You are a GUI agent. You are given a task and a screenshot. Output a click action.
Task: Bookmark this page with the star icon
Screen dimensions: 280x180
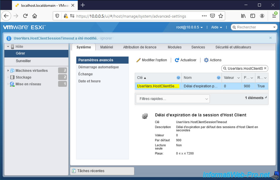pos(221,16)
